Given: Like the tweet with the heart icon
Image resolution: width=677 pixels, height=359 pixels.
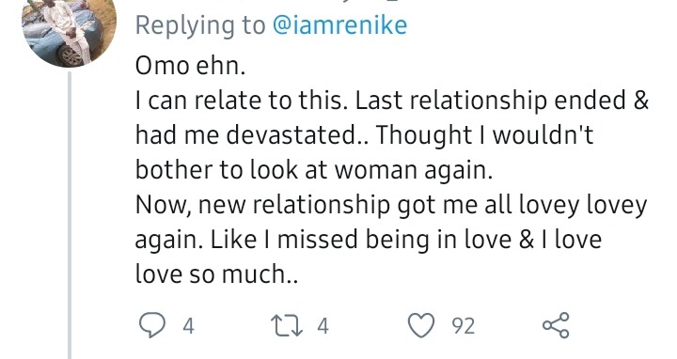Looking at the screenshot, I should pos(421,325).
